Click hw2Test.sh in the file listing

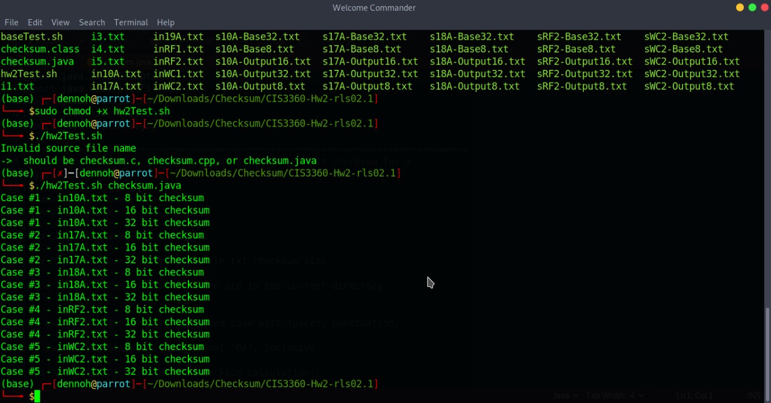[29, 74]
